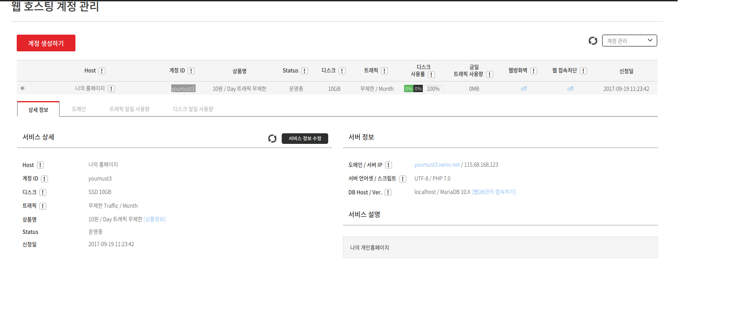Switch to the 도메인 tab
The width and height of the screenshot is (731, 311).
click(x=79, y=109)
